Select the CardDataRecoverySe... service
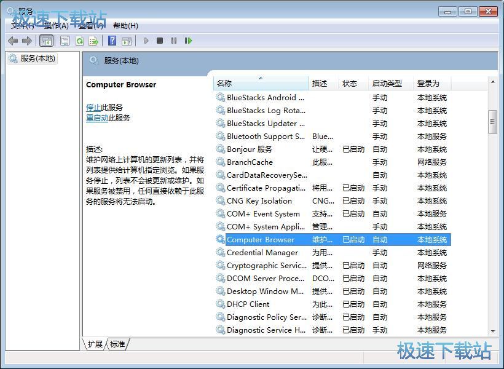Viewport: 504px width, 369px height. point(267,175)
